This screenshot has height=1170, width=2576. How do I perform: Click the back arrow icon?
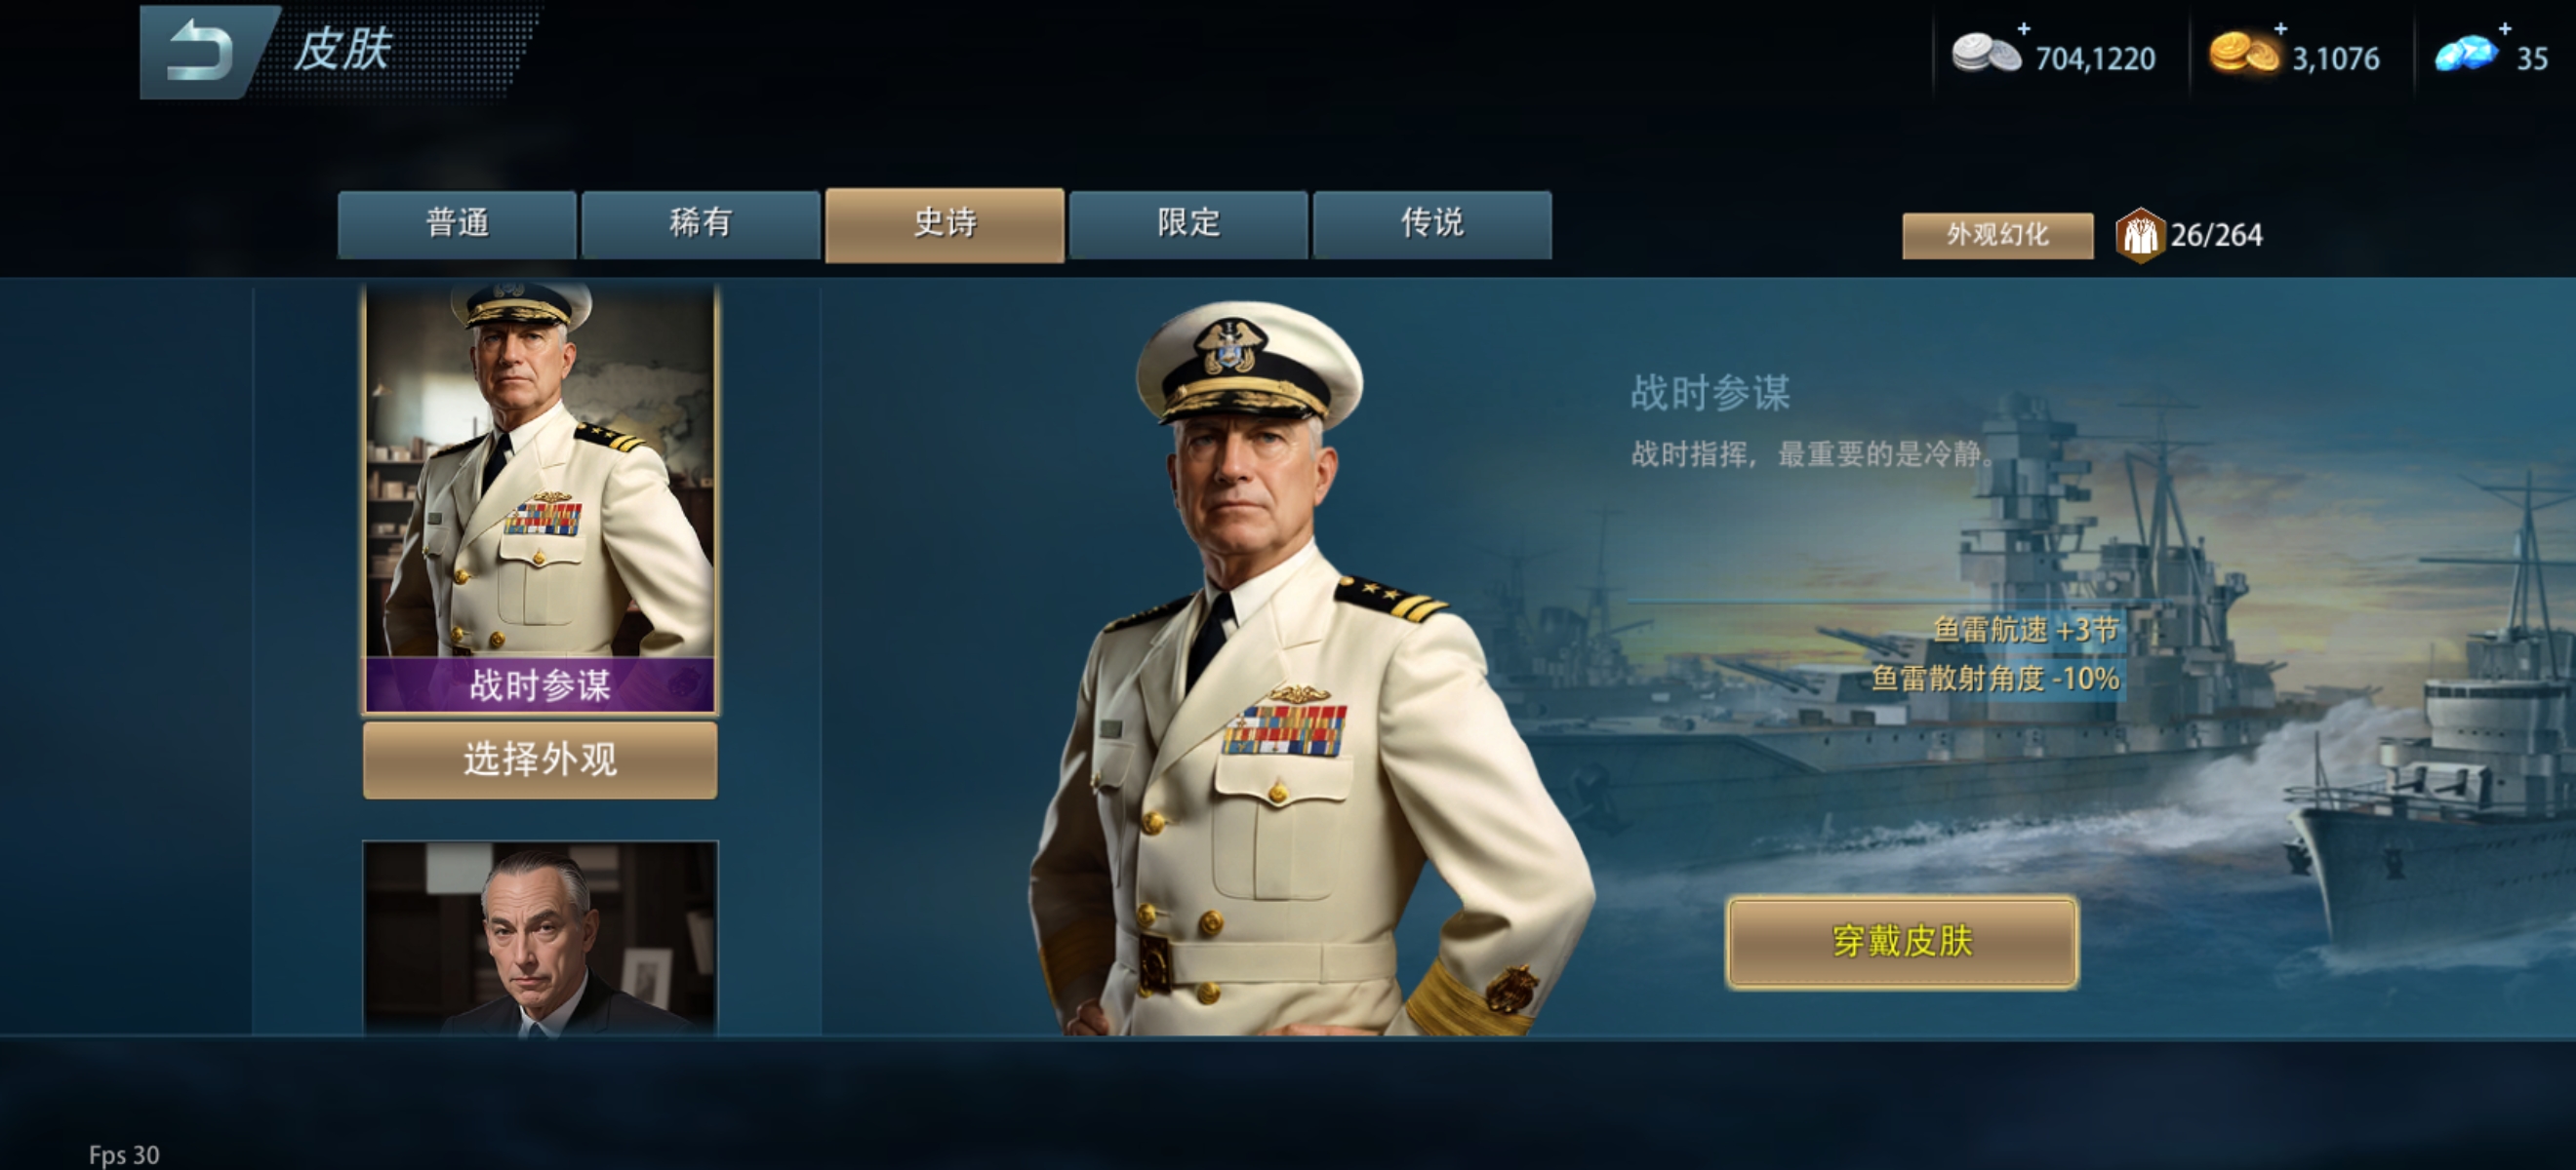[202, 50]
